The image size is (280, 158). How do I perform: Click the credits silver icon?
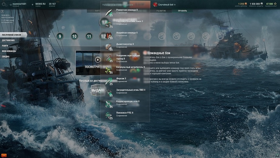tap(261, 4)
